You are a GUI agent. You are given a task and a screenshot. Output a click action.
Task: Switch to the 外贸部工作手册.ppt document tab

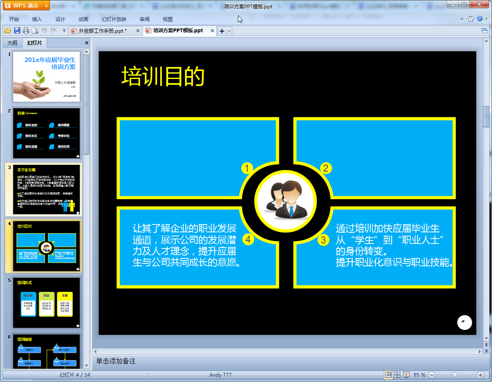pos(102,31)
